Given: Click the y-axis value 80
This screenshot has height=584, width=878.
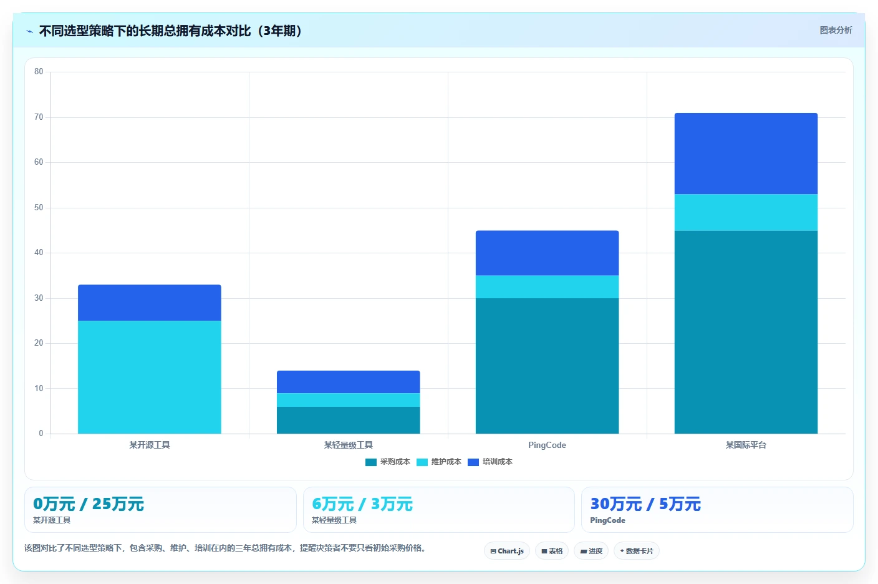Looking at the screenshot, I should [39, 72].
